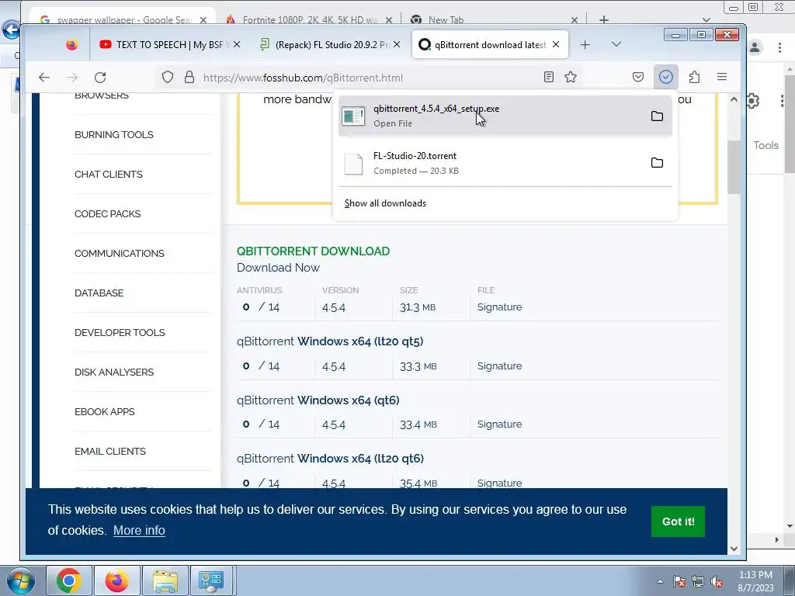Image resolution: width=795 pixels, height=596 pixels.
Task: Open CODEC PACKS category
Action: coord(107,214)
